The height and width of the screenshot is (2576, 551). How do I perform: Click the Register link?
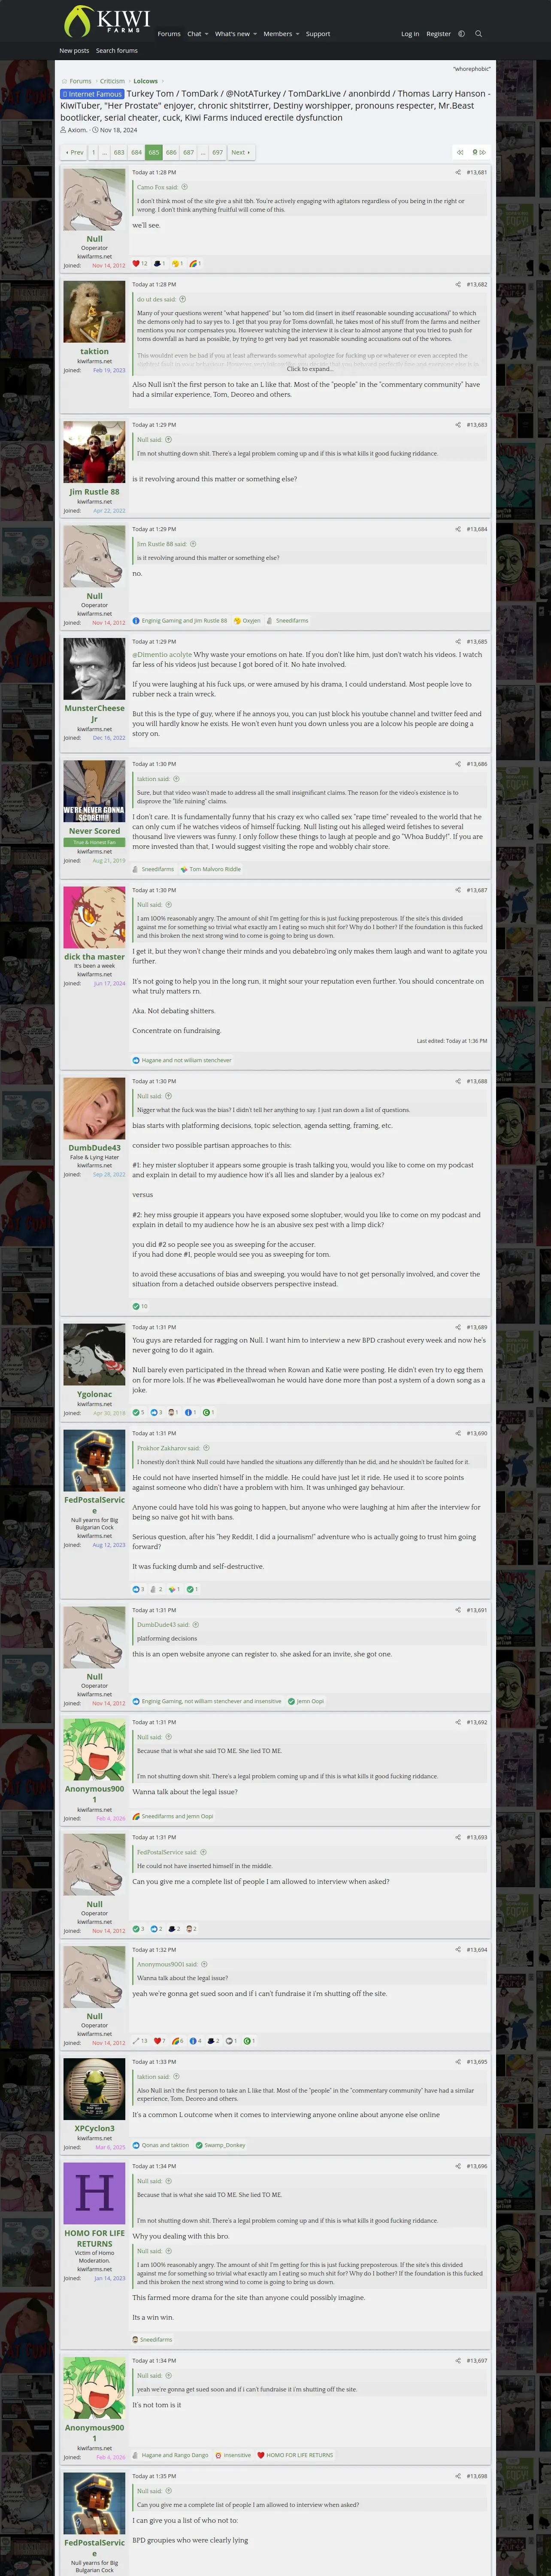[439, 34]
